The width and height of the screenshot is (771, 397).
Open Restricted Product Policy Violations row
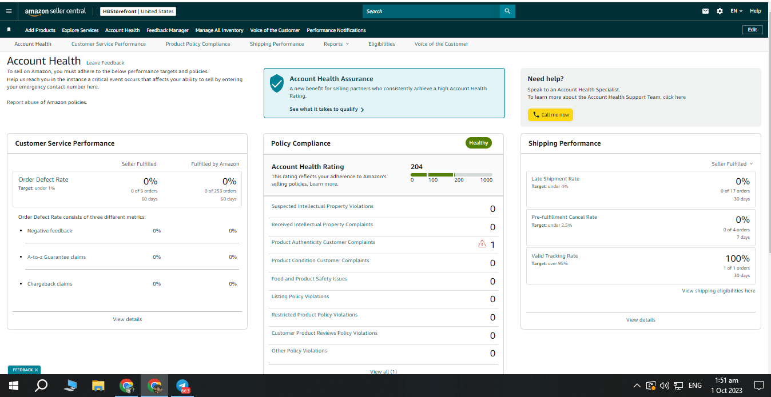pos(383,317)
